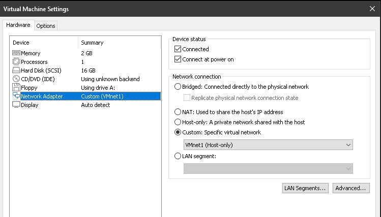The height and width of the screenshot is (217, 381).
Task: Select the Processors chip icon
Action: [16, 61]
